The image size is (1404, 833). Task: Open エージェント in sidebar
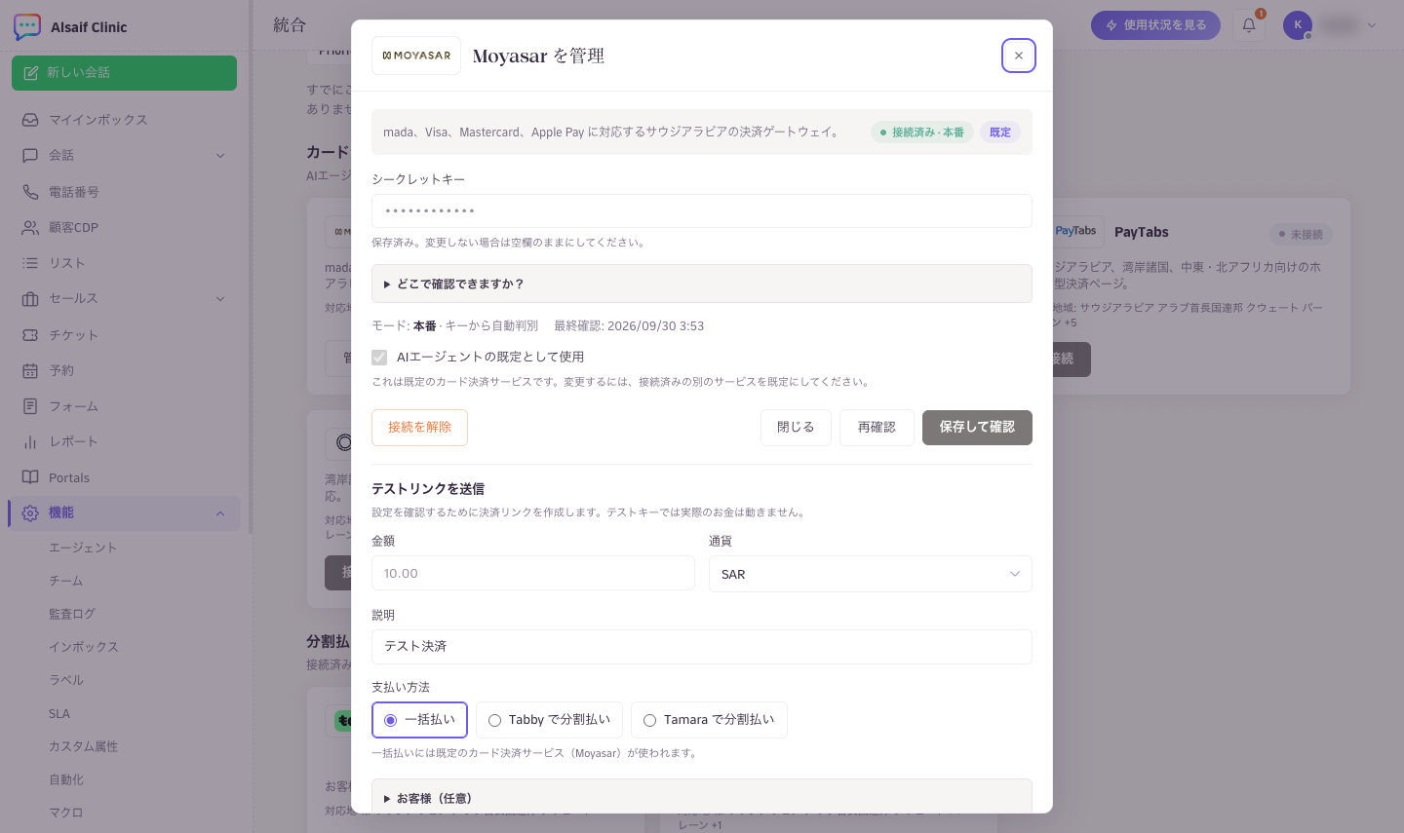(x=83, y=548)
